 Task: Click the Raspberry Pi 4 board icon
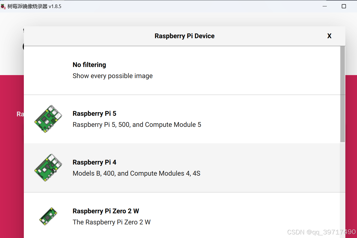pos(48,168)
